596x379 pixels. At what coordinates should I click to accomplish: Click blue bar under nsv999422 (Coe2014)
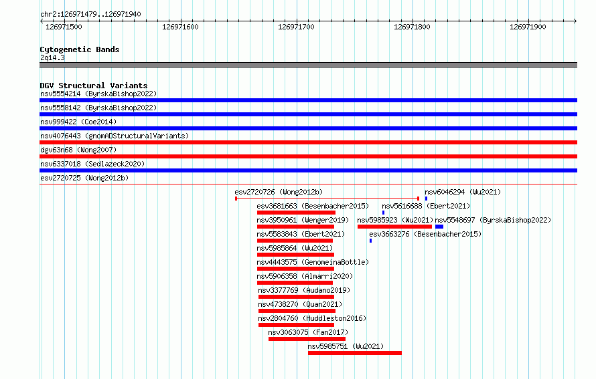pos(308,128)
